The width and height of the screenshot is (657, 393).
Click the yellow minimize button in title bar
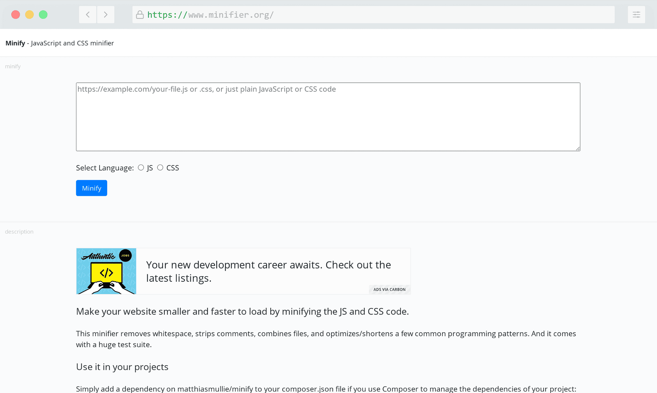[x=29, y=14]
